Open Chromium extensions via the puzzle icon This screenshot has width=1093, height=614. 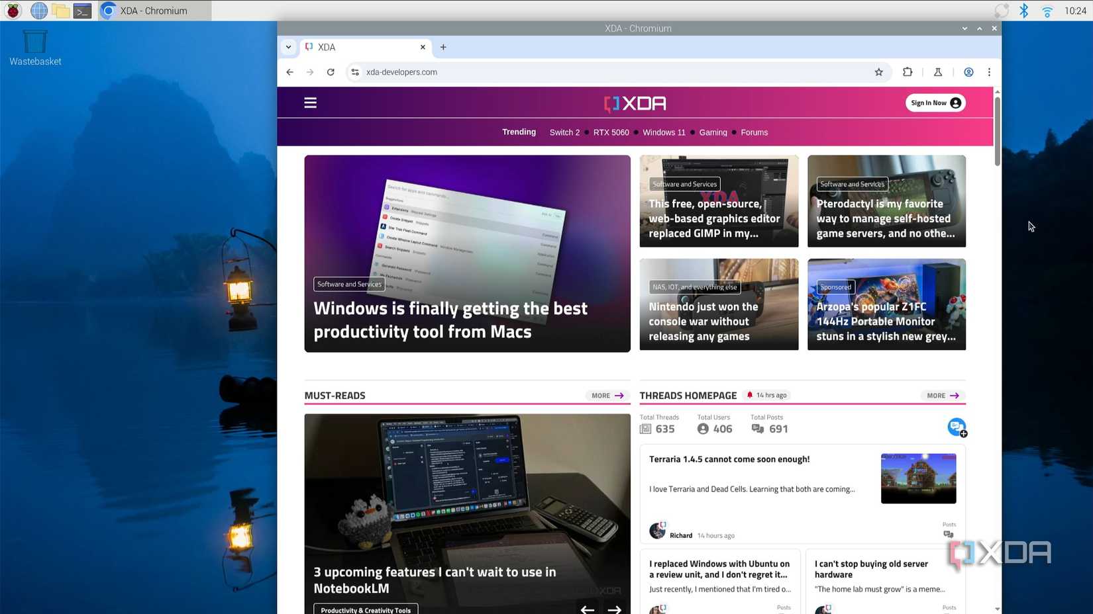[x=908, y=71]
